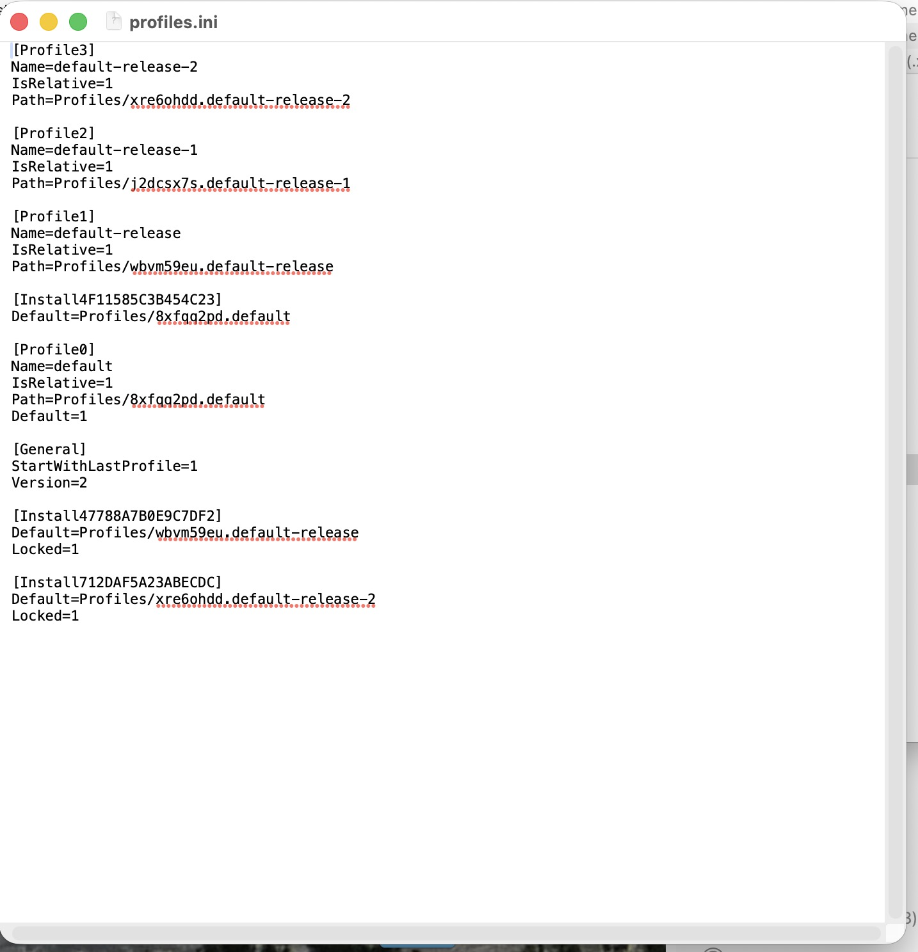This screenshot has height=952, width=918.
Task: Close the profiles.ini window
Action: click(x=19, y=22)
